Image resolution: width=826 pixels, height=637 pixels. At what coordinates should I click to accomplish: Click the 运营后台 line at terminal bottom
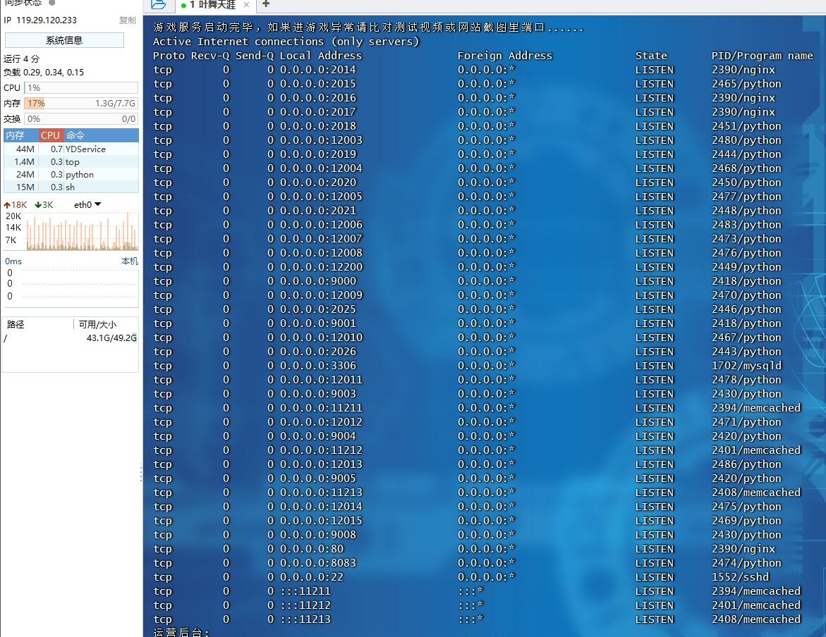[x=181, y=632]
